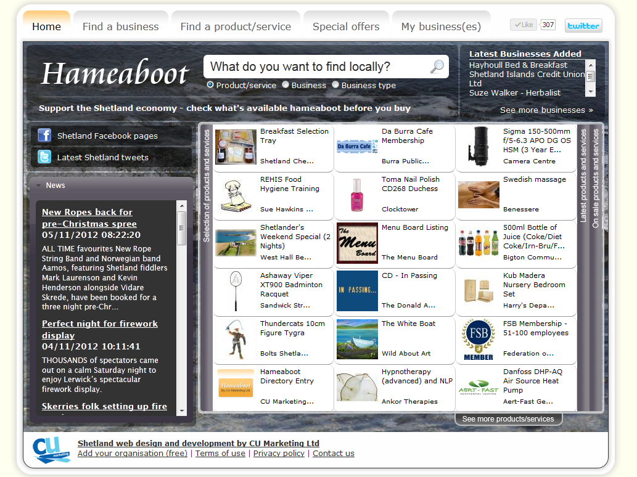Viewport: 637px width, 477px height.
Task: Click the news scrollbar down arrow
Action: point(182,411)
